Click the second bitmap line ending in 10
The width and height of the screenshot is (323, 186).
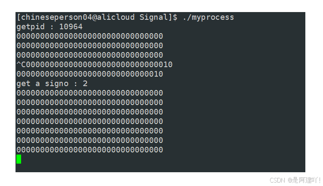[90, 74]
